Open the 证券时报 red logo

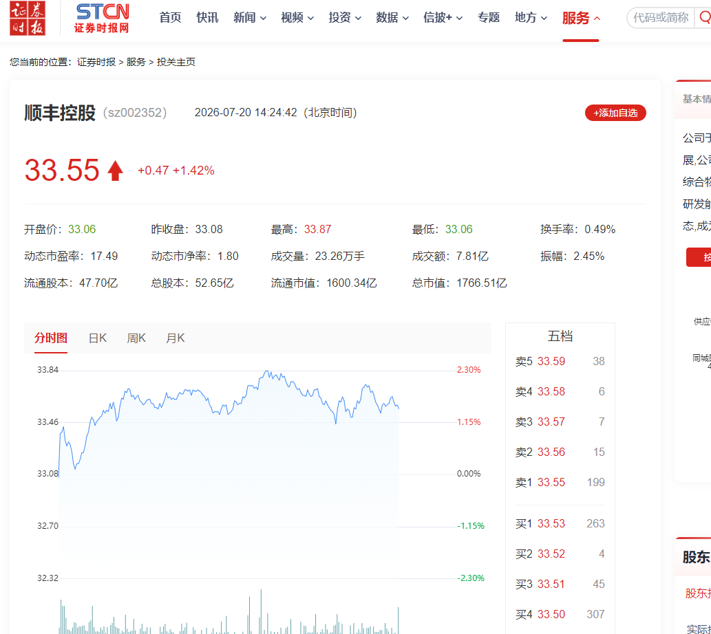pos(28,18)
